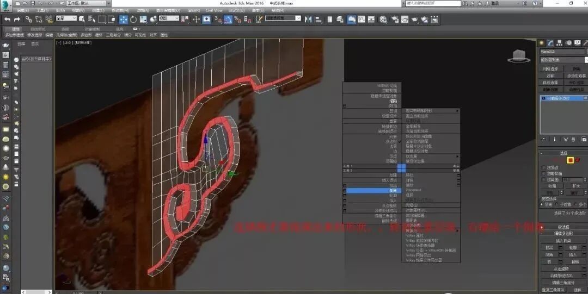Viewport: 588px width, 294px height.
Task: Enable the 忽略背面 checkbox in Selection rollout
Action: (544, 173)
